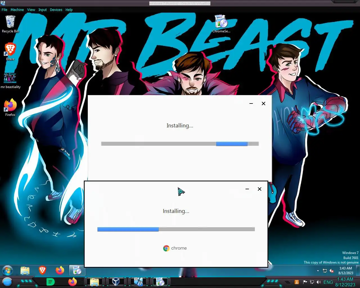Open Windows Explorer in Windows 7 taskbar

(25, 271)
